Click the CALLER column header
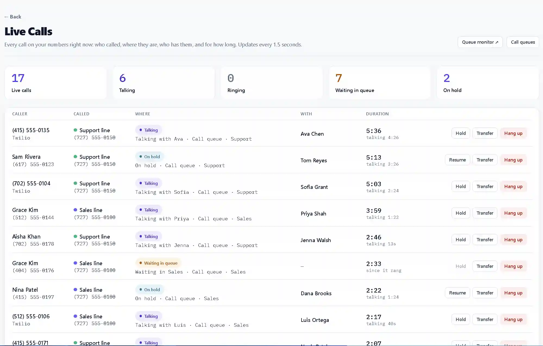The image size is (543, 346). 20,114
